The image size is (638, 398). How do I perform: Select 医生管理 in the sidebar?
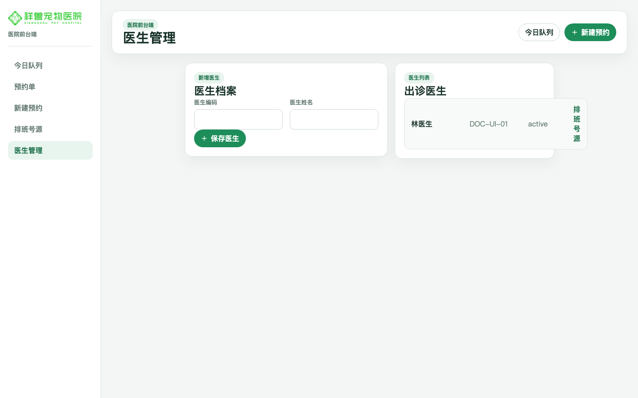[x=50, y=150]
